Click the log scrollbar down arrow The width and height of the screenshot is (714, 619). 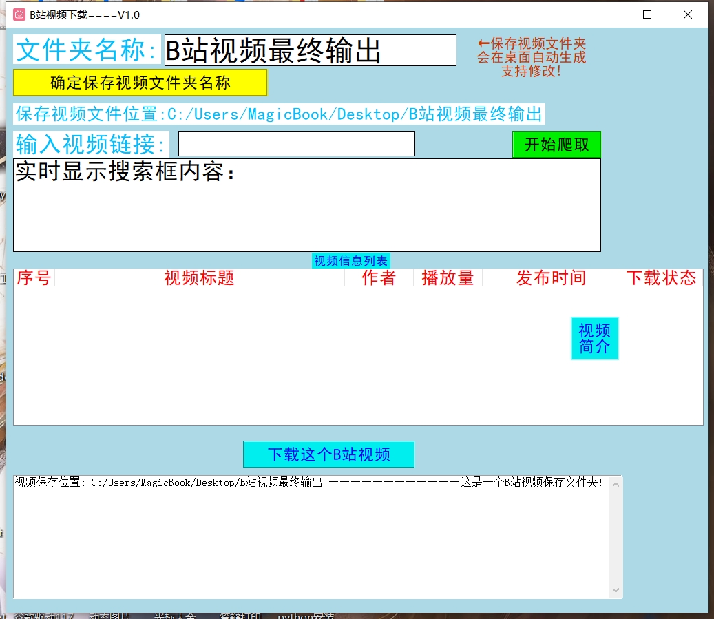click(616, 590)
